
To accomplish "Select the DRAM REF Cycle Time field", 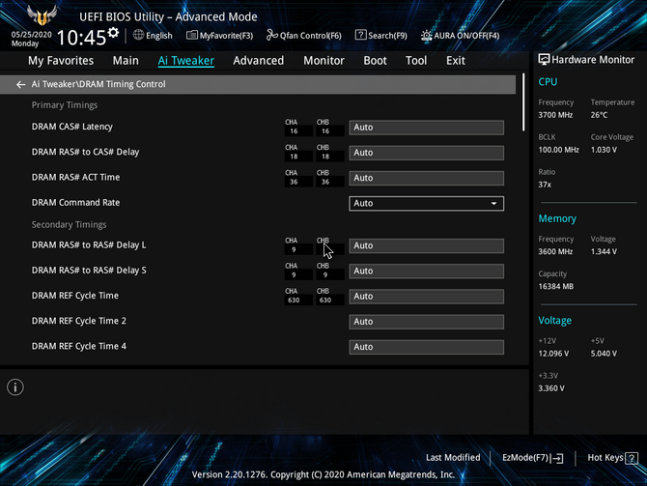I will tap(426, 296).
